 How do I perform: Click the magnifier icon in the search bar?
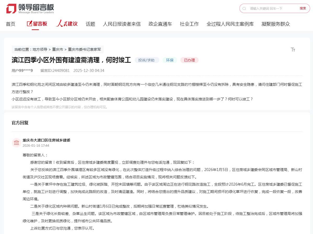[x=244, y=8]
